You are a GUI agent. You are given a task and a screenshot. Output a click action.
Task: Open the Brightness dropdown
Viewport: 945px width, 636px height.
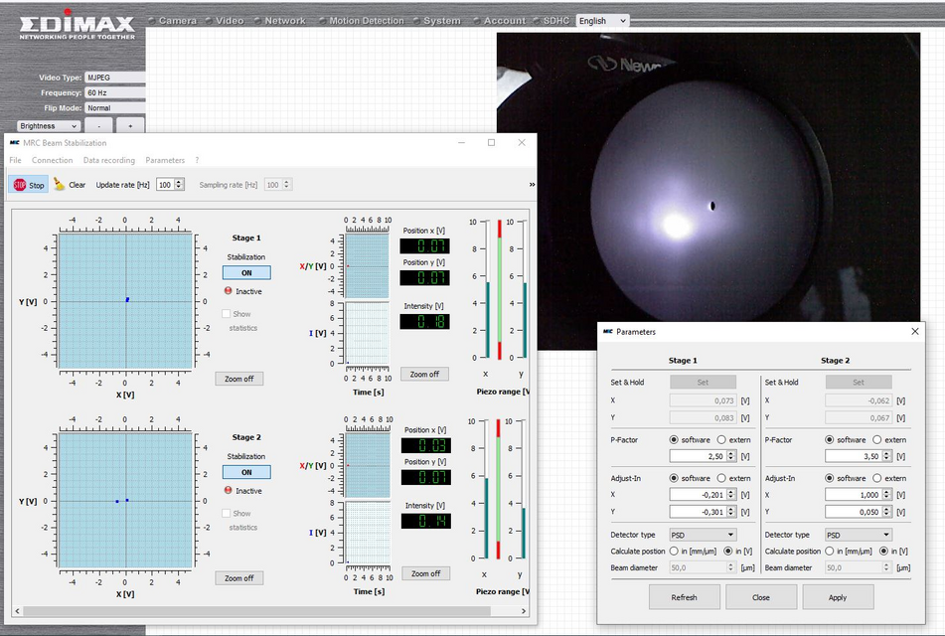pos(49,126)
